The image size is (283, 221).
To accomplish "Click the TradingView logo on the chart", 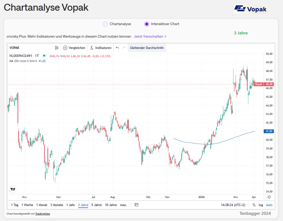I will tap(13, 189).
